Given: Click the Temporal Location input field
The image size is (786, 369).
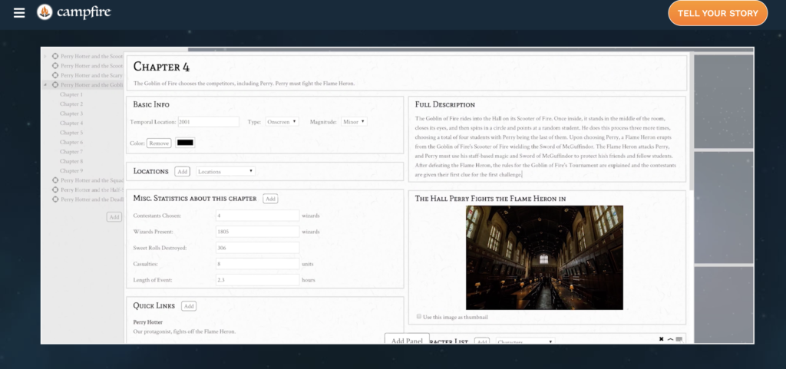Looking at the screenshot, I should point(208,121).
